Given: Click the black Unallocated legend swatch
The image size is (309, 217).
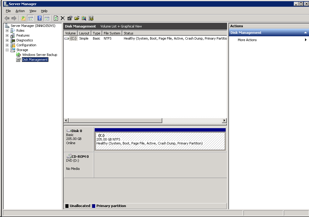Looking at the screenshot, I should point(67,206).
